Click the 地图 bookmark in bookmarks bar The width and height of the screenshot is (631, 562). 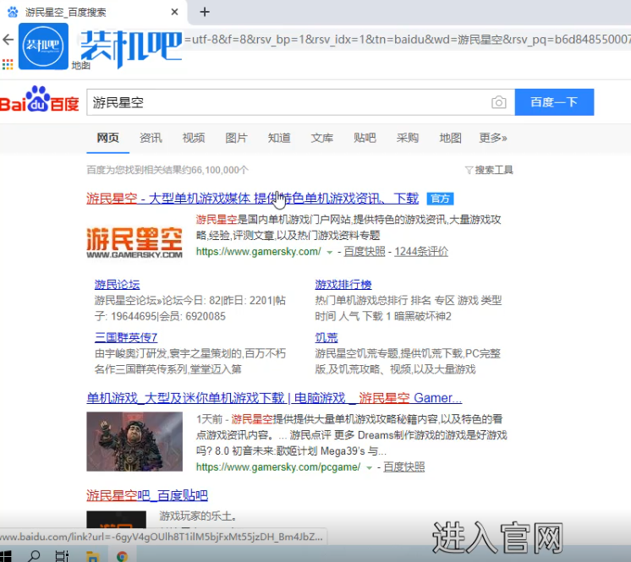[81, 66]
